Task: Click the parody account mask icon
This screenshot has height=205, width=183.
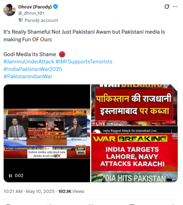Action: (x=21, y=20)
